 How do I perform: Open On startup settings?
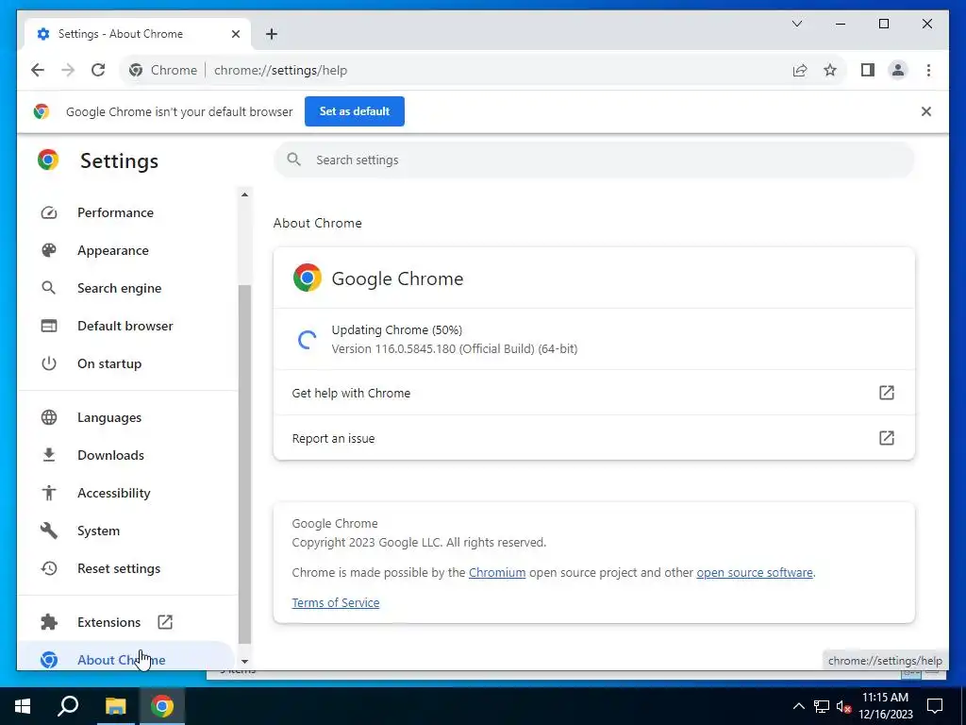click(127, 363)
